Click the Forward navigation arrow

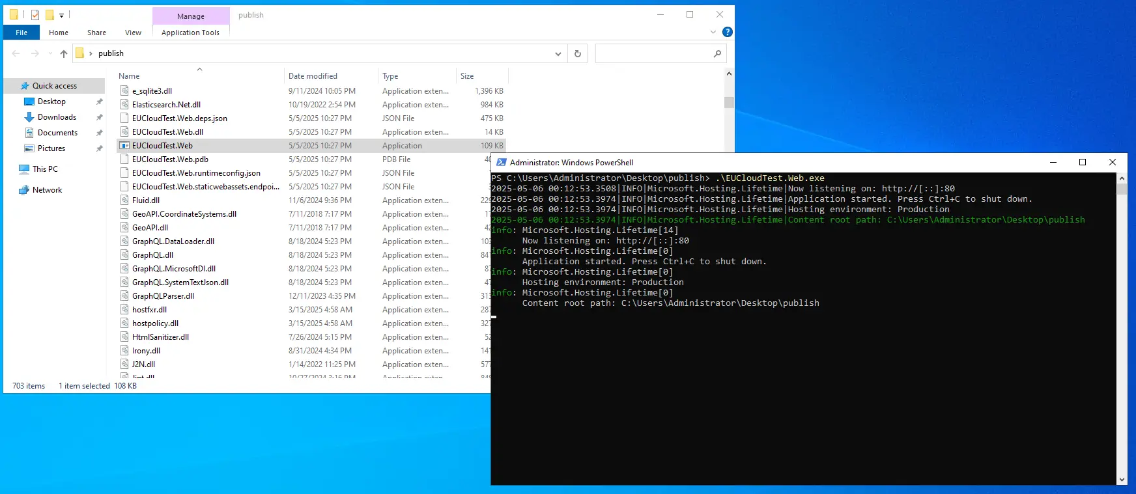(x=35, y=53)
